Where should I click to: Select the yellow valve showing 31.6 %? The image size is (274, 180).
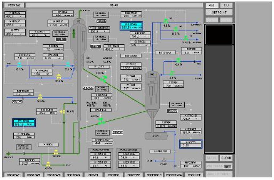click(59, 77)
